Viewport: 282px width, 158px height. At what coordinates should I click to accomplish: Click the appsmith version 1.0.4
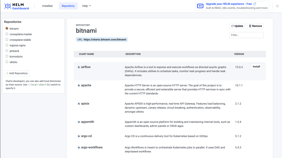238,122
